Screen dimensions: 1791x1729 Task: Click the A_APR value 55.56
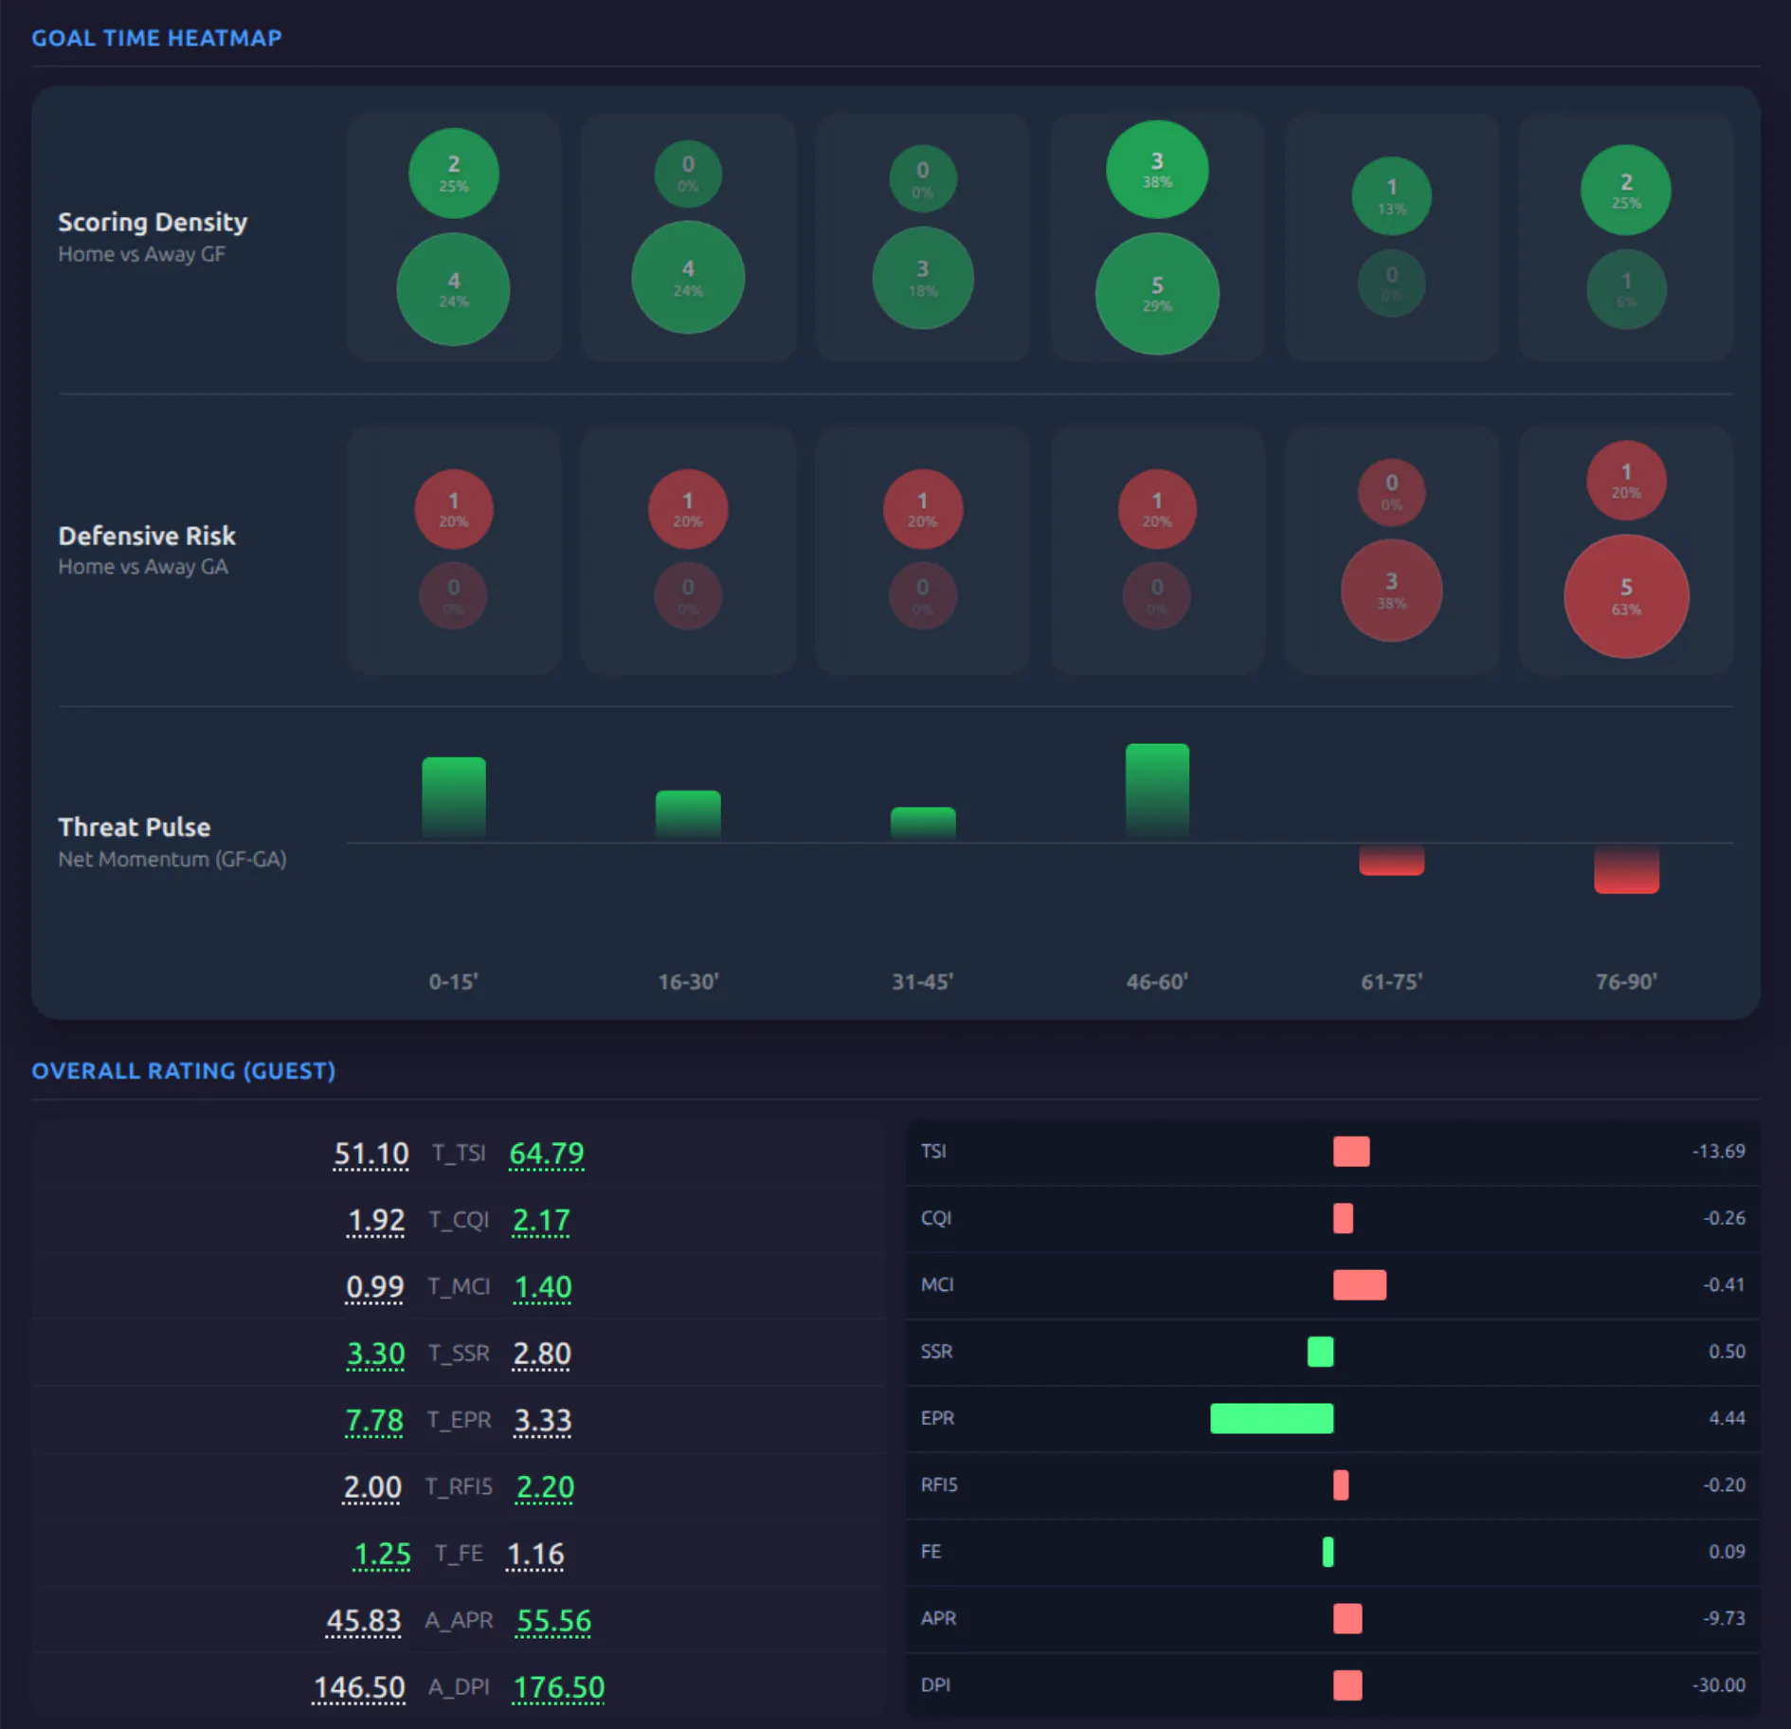(553, 1621)
